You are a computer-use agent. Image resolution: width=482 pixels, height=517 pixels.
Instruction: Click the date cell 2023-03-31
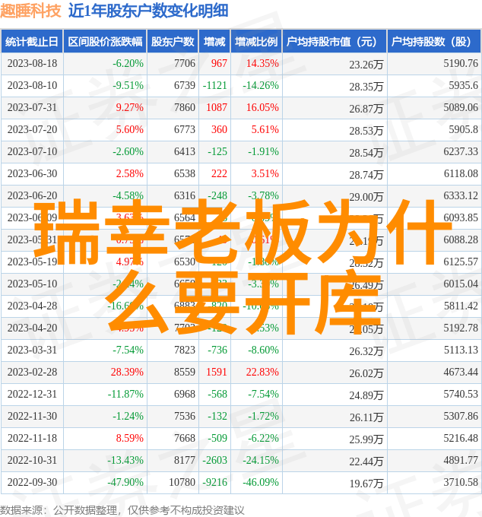point(32,350)
